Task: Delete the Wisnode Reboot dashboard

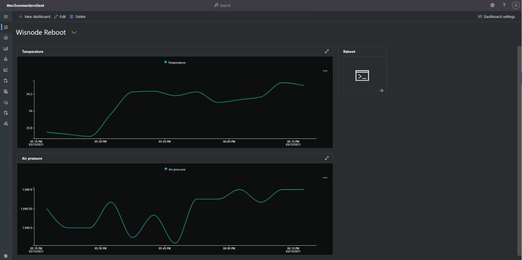Action: coord(77,17)
